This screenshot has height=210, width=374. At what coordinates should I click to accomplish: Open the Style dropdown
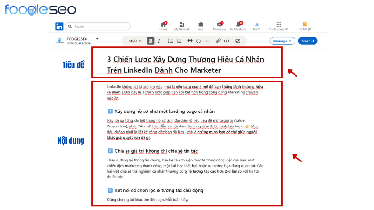(135, 41)
